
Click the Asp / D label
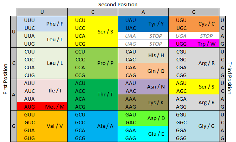(x=156, y=118)
